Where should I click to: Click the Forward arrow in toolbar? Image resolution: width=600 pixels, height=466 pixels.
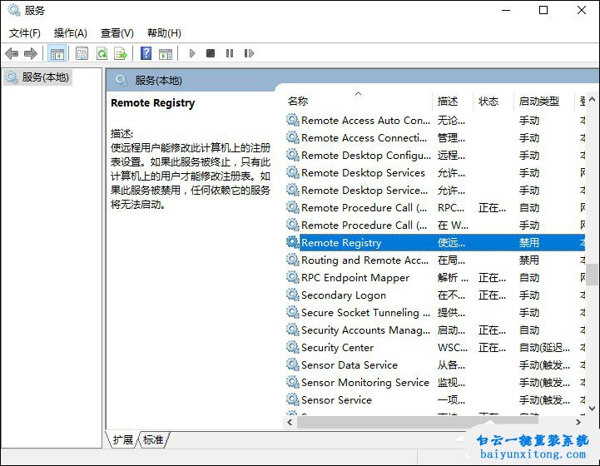click(x=31, y=53)
